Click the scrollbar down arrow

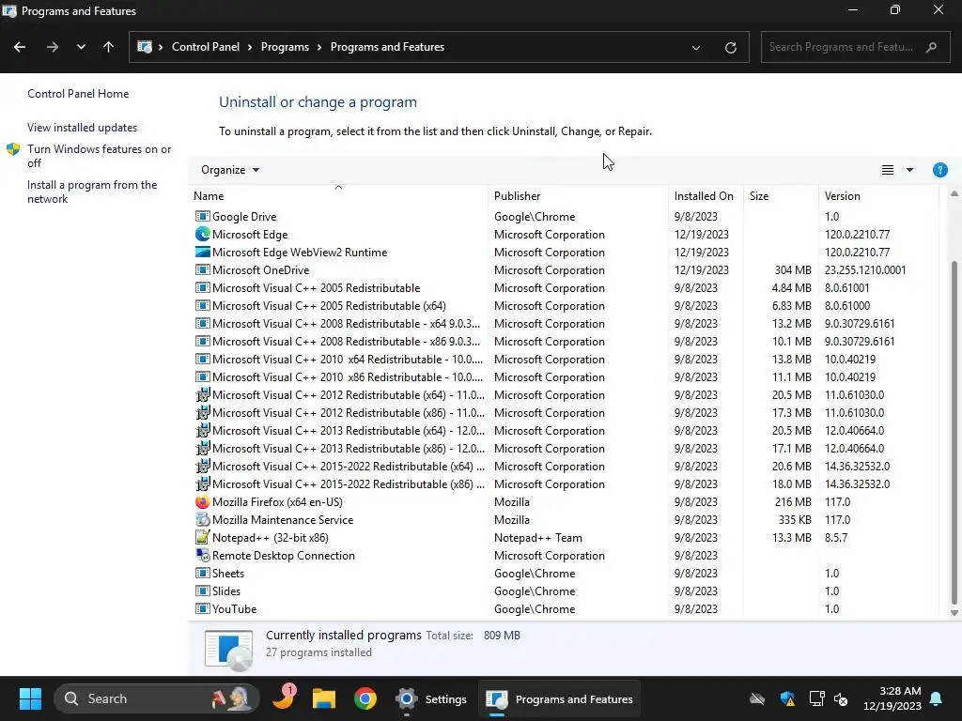954,612
